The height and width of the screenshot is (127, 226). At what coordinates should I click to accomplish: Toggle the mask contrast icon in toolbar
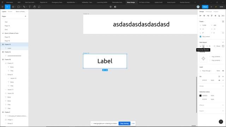pos(115,7)
